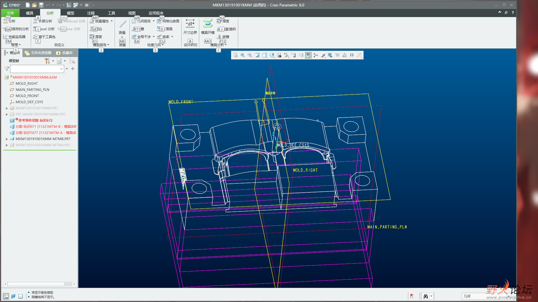538x302 pixels.
Task: Open the 几何报告 dropdown arrow
Action: pos(154,21)
